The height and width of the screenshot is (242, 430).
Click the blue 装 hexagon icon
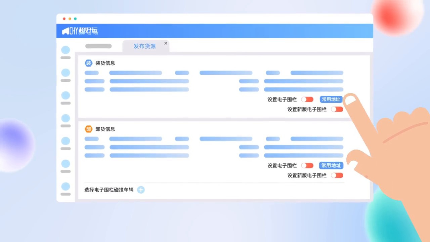click(x=88, y=63)
